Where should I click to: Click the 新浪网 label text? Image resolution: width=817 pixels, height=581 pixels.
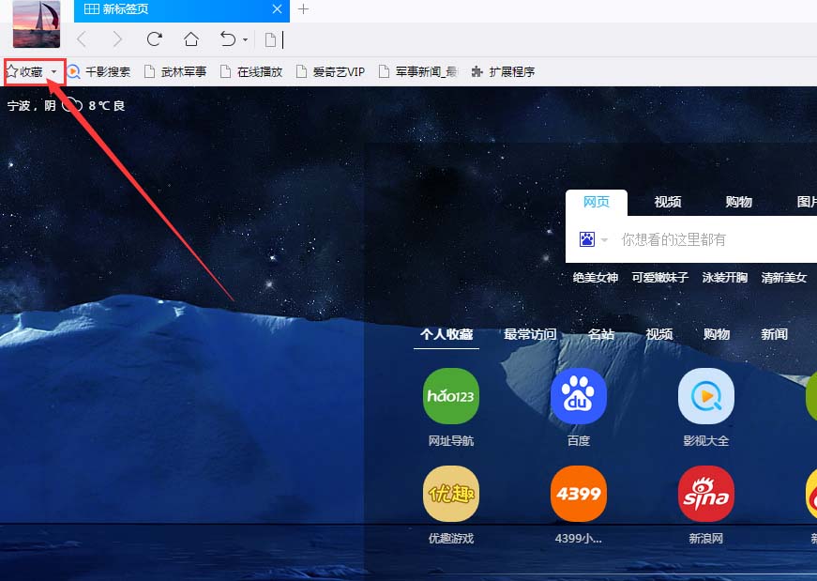point(706,538)
